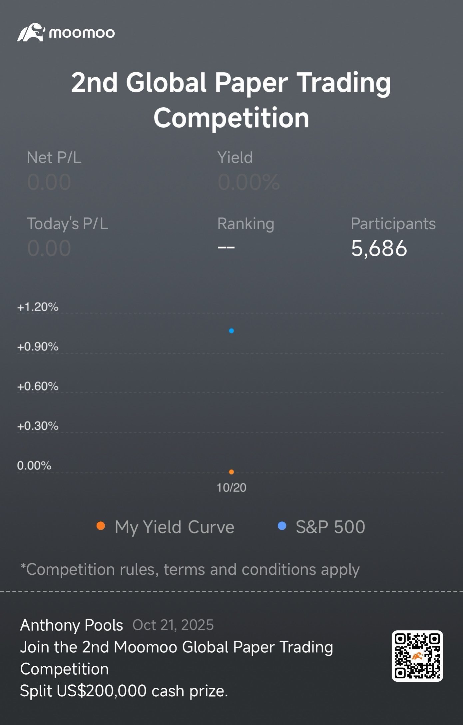
Task: Click the +1.20% y-axis label
Action: pos(38,307)
